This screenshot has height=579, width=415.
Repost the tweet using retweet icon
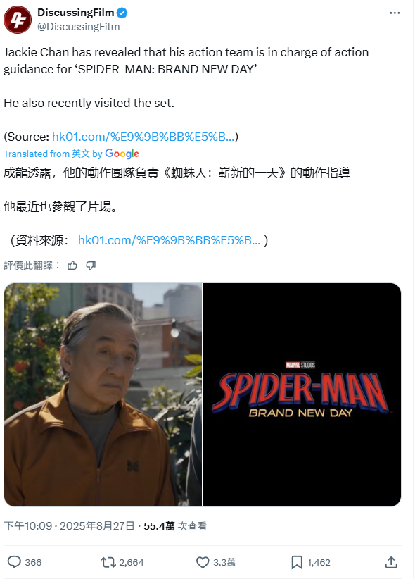pyautogui.click(x=108, y=562)
